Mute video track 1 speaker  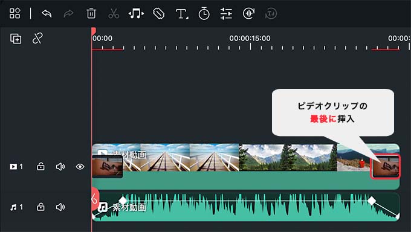point(60,167)
